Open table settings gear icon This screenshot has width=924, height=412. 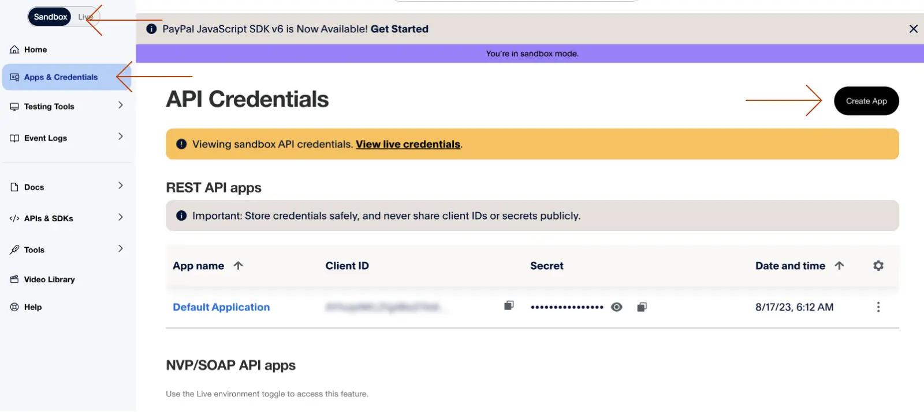878,266
